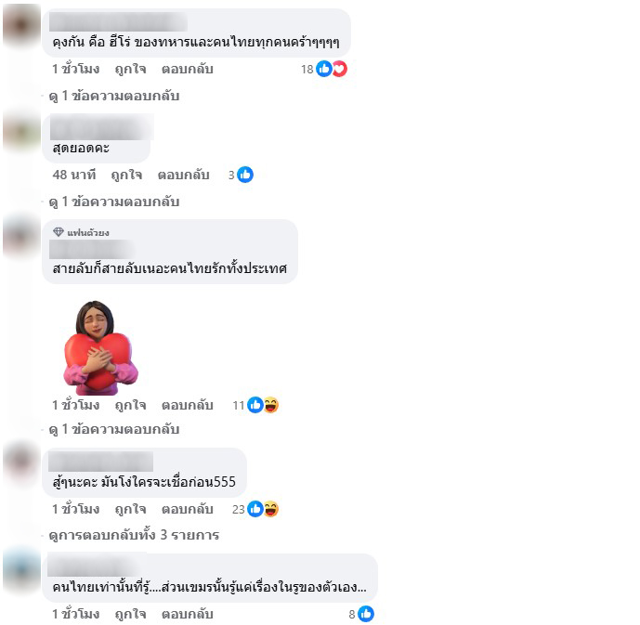The image size is (640, 625).
Task: Click the like icon beside count 8
Action: pos(366,614)
